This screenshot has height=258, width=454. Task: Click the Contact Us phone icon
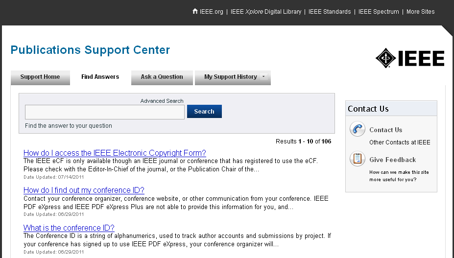coord(358,130)
